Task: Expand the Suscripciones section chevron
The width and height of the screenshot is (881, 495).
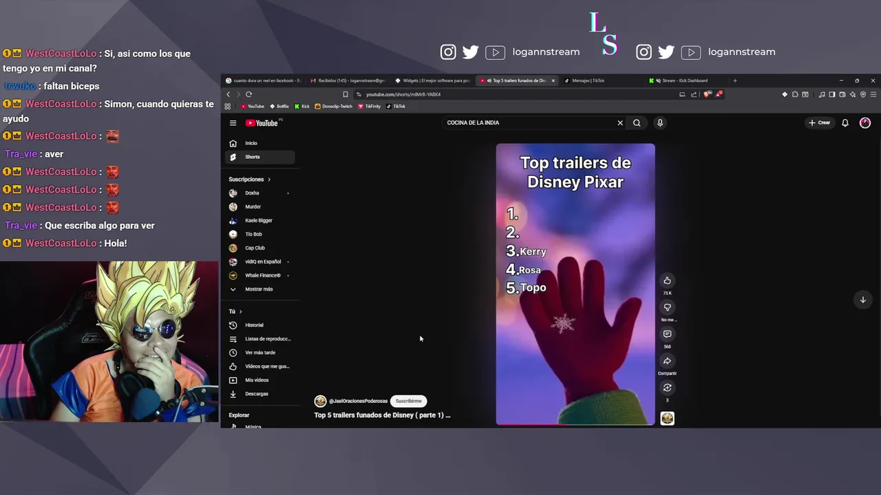Action: pyautogui.click(x=269, y=179)
